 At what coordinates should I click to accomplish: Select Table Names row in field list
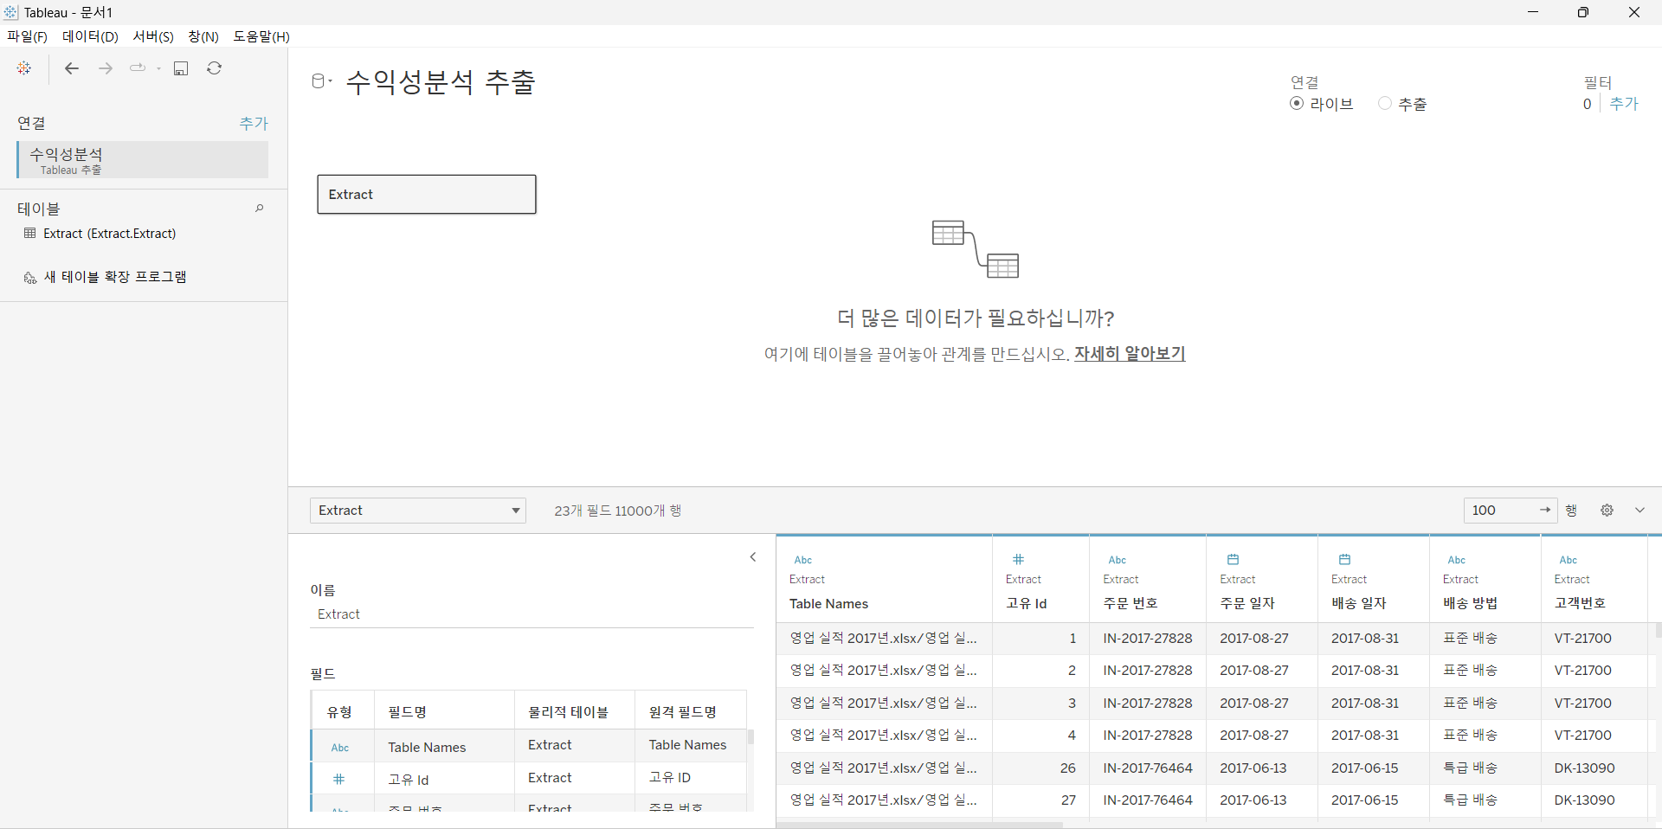click(529, 746)
